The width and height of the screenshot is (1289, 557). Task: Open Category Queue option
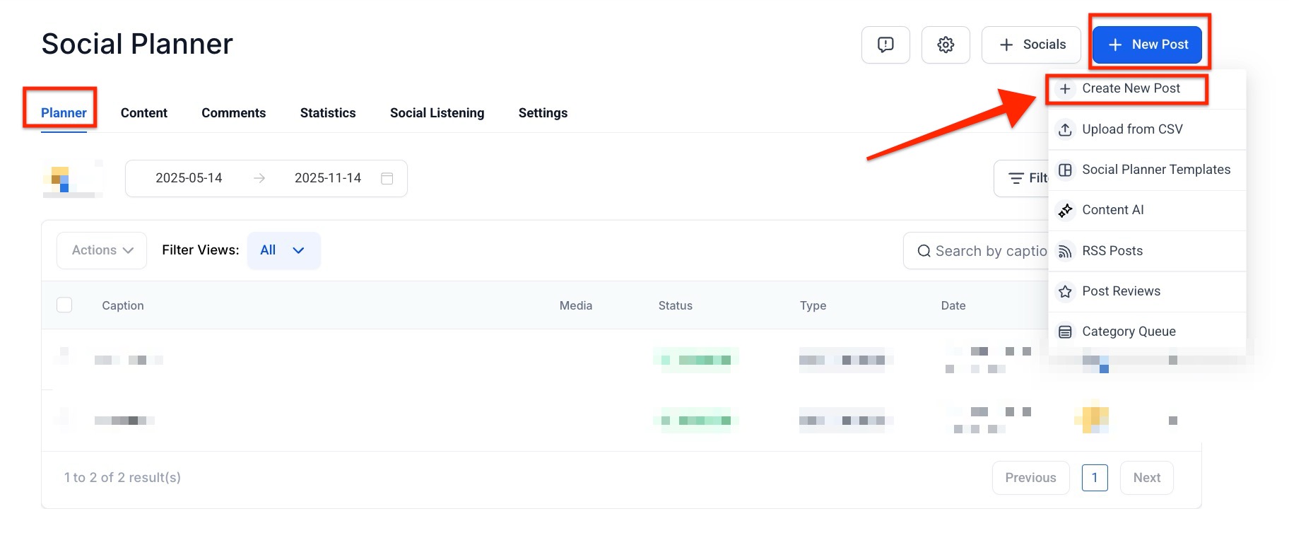click(1128, 332)
